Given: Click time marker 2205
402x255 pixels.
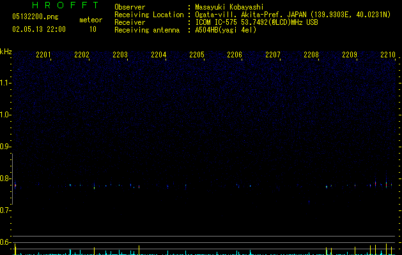Looking at the screenshot, I should (x=197, y=54).
